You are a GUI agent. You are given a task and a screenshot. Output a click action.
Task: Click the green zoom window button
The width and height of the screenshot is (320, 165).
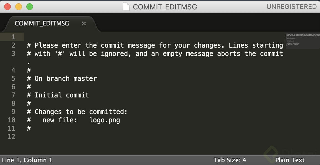pyautogui.click(x=29, y=7)
